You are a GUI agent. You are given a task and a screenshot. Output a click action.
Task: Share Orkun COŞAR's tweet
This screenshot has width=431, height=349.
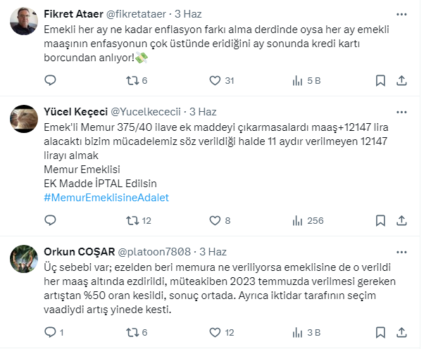401,332
